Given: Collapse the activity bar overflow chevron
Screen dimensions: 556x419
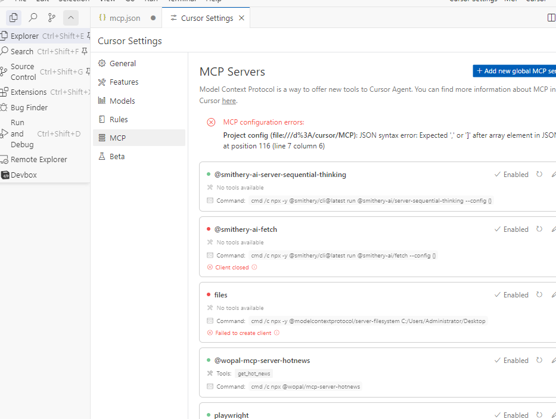Looking at the screenshot, I should (x=71, y=17).
